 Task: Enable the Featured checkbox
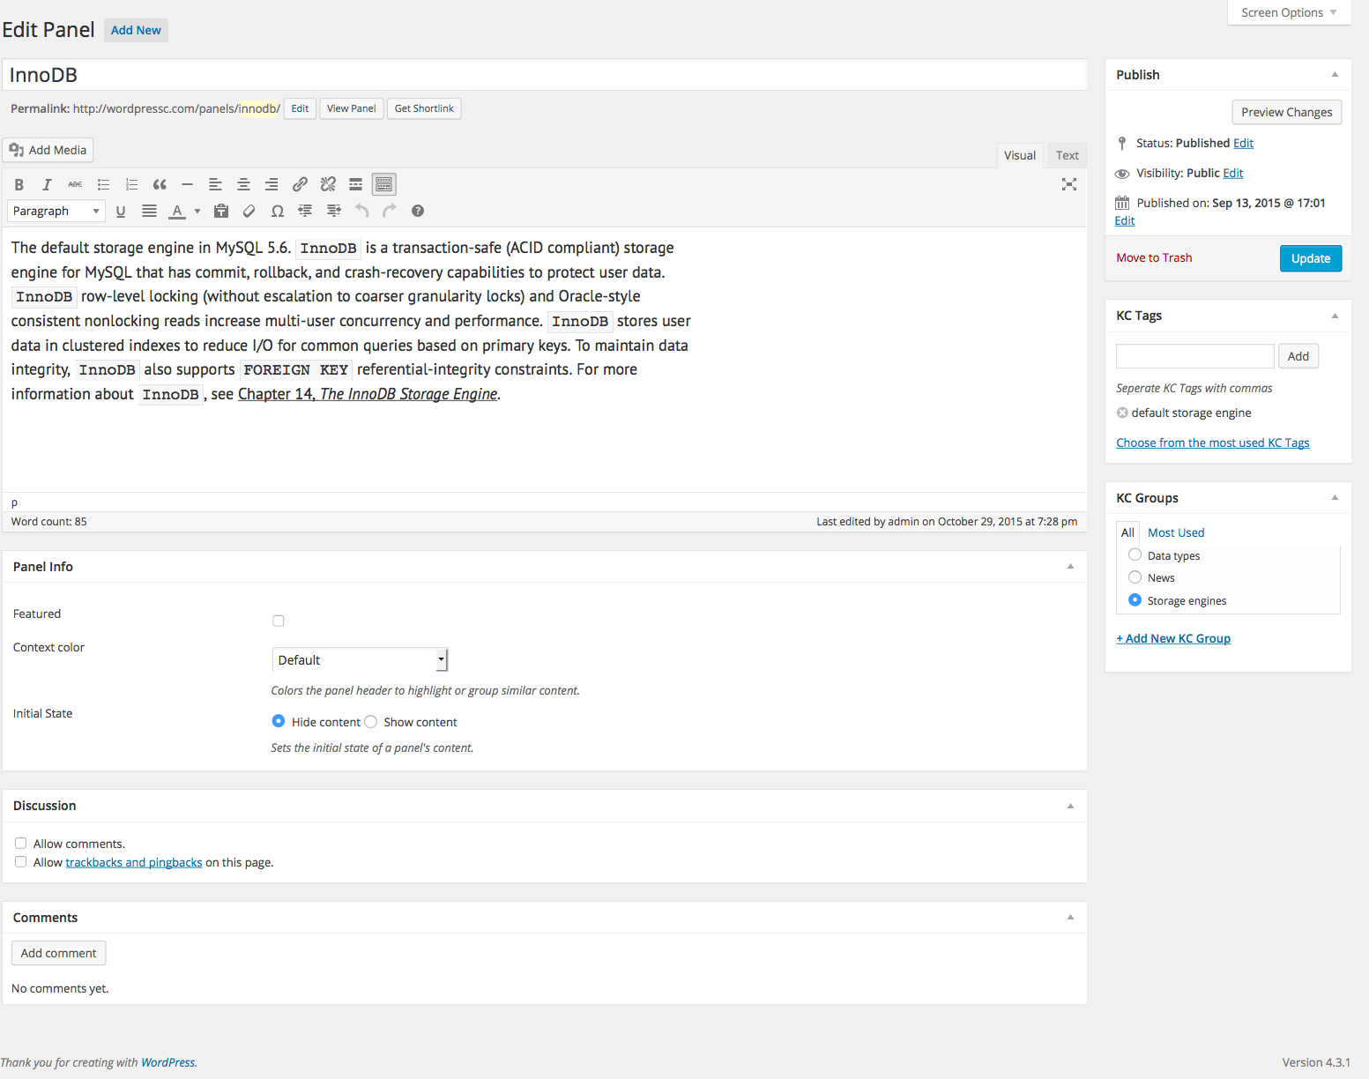point(279,621)
